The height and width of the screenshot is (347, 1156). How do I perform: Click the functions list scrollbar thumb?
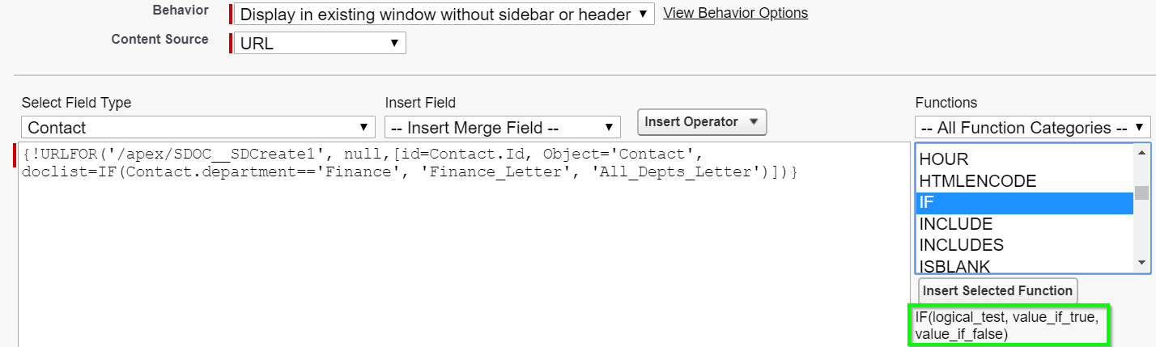[1141, 193]
